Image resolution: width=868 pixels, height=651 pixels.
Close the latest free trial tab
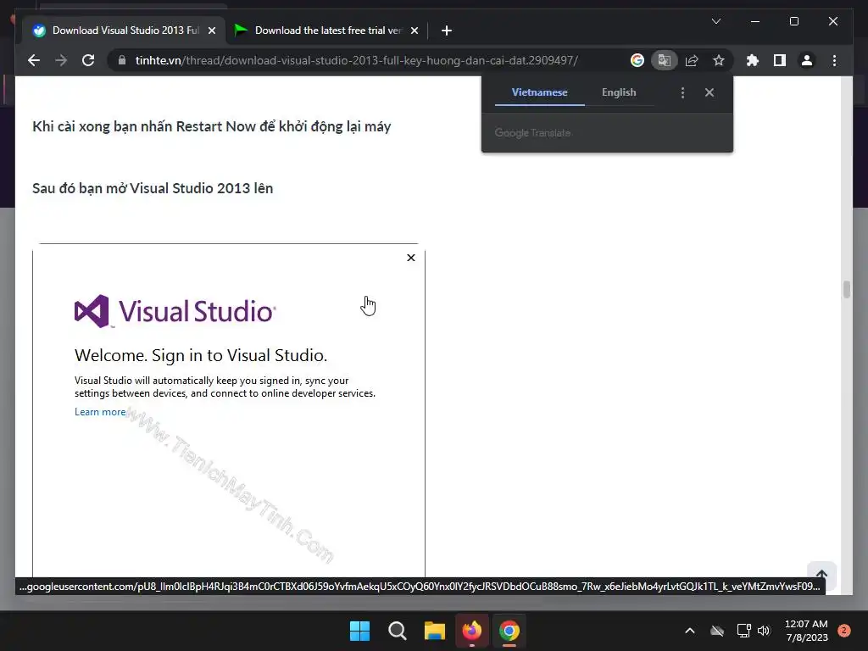tap(414, 31)
